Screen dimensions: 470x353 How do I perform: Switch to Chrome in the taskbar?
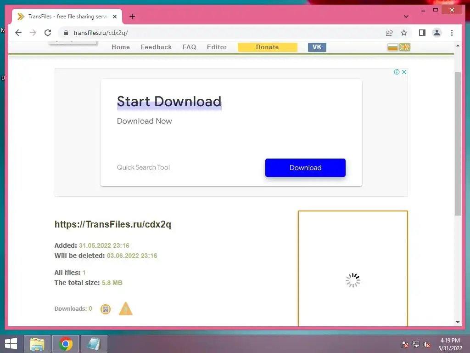pos(66,344)
